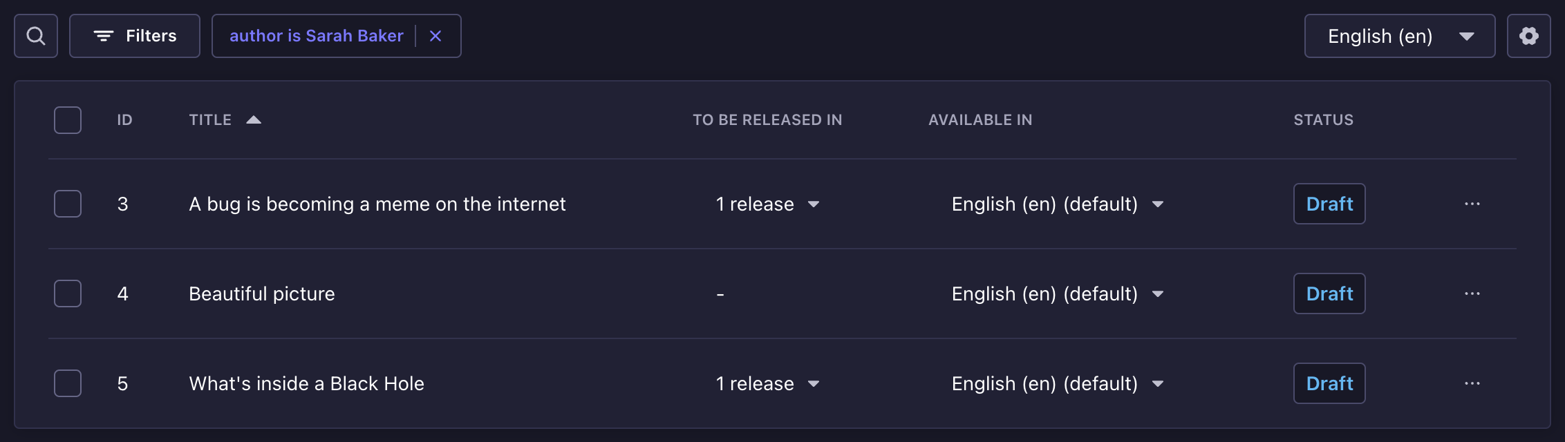
Task: Open actions menu for Beautiful picture
Action: 1472,293
